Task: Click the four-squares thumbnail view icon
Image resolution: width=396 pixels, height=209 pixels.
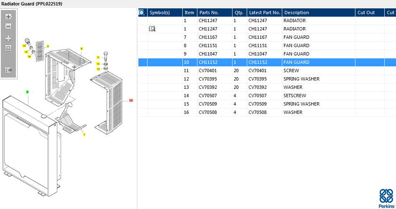Action: (x=8, y=38)
